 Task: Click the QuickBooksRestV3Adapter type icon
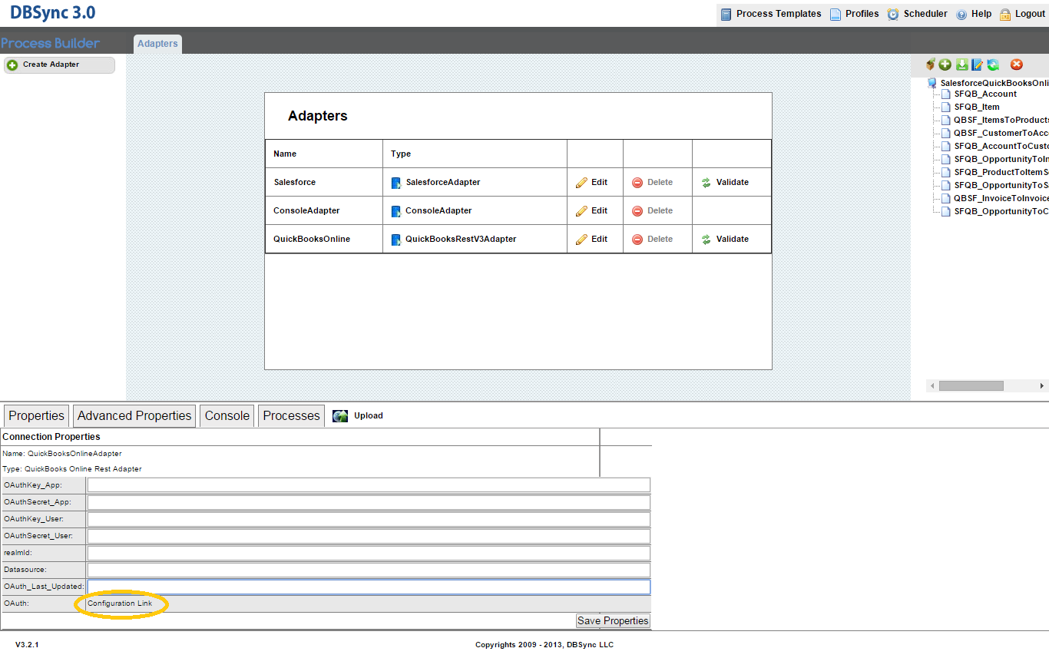[x=396, y=240]
